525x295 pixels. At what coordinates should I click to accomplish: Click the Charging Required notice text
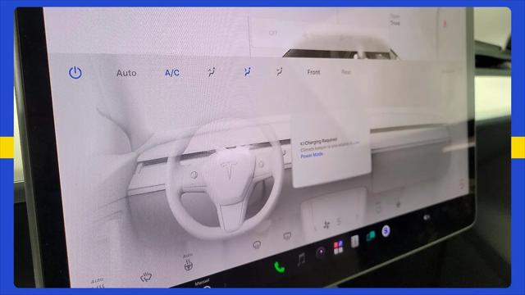coord(319,142)
